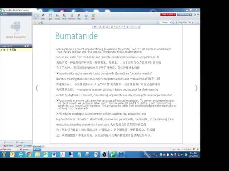
Task: Select the laser pointer annotation tool
Action: pyautogui.click(x=95, y=27)
